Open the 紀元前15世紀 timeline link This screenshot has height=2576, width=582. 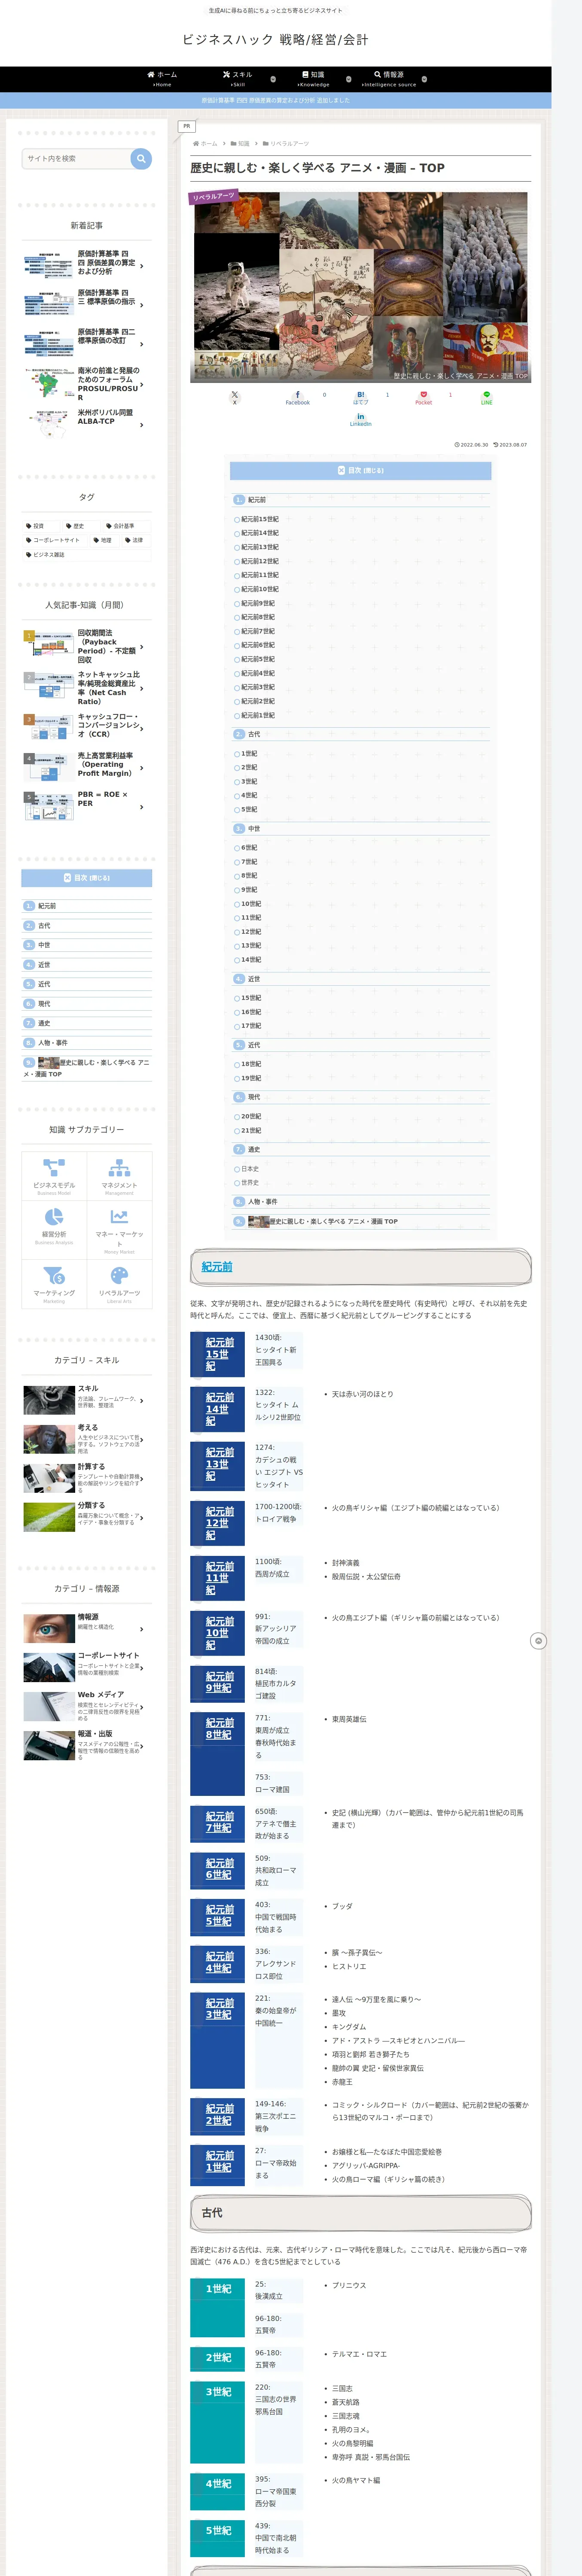click(x=220, y=1354)
